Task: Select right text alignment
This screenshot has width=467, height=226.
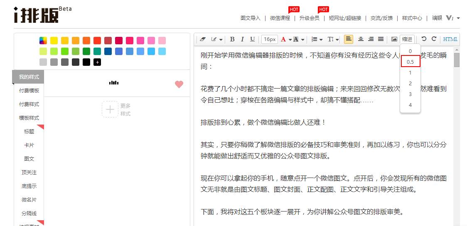Action: click(x=371, y=39)
